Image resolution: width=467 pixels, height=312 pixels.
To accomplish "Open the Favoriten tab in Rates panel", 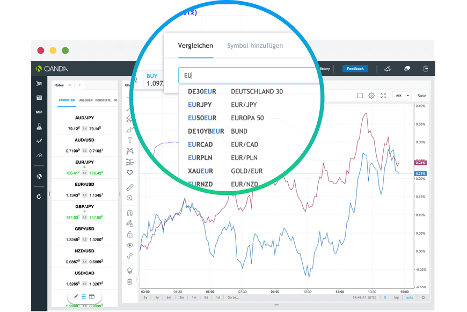I will (x=67, y=100).
